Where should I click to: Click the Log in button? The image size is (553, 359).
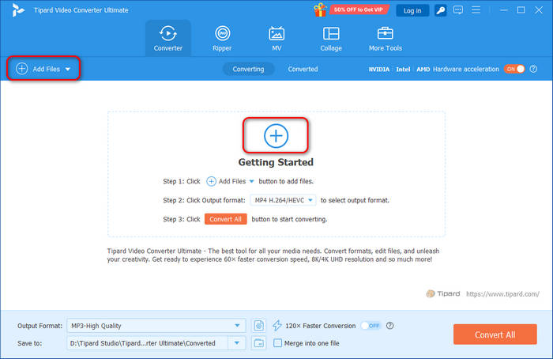point(412,10)
